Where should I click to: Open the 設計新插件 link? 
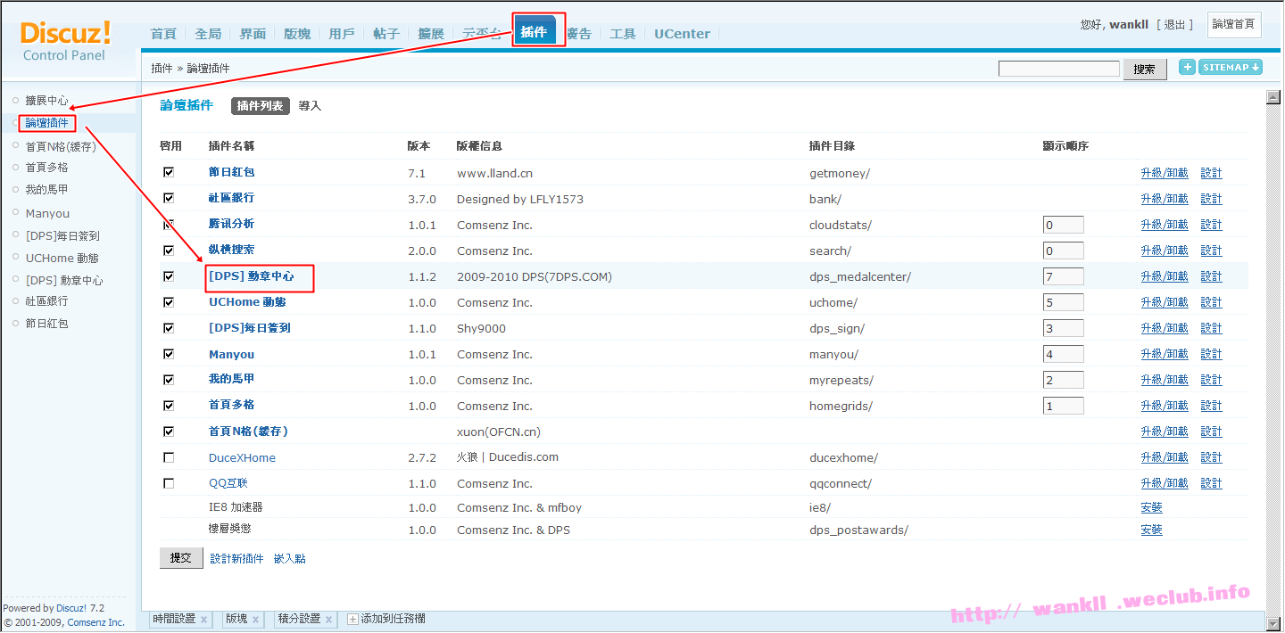237,559
